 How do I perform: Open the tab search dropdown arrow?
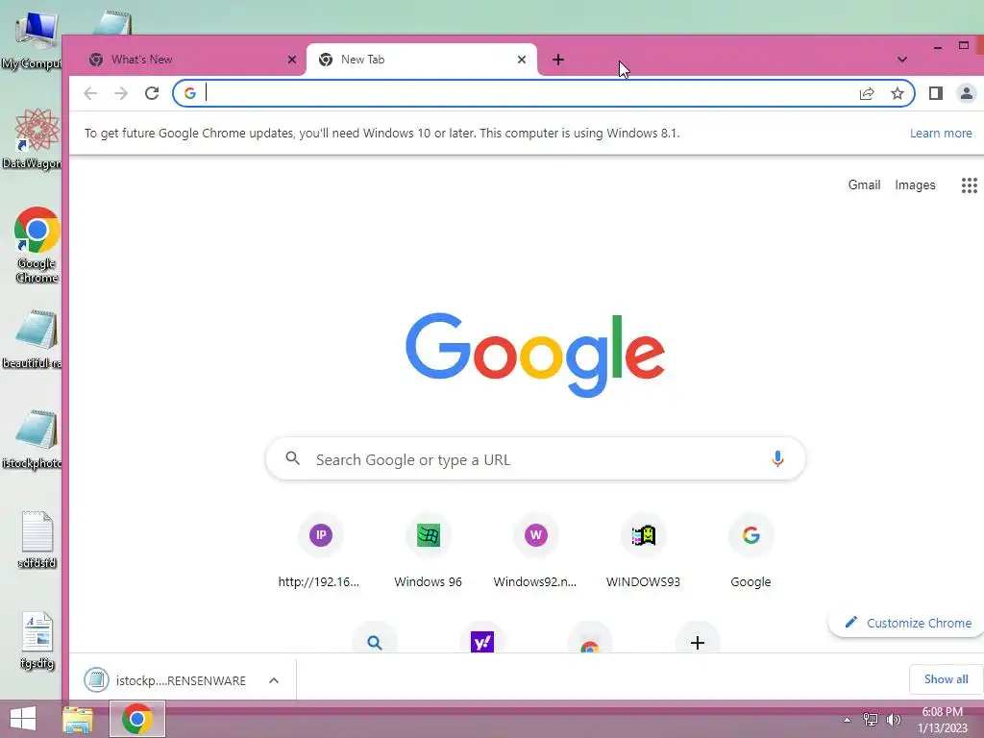901,60
